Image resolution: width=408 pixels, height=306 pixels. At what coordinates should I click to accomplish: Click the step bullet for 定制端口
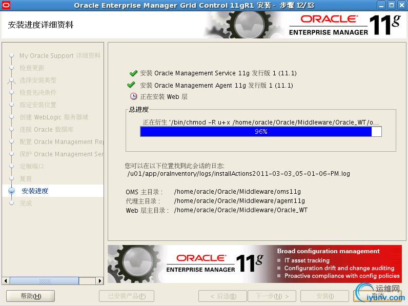tap(11, 166)
